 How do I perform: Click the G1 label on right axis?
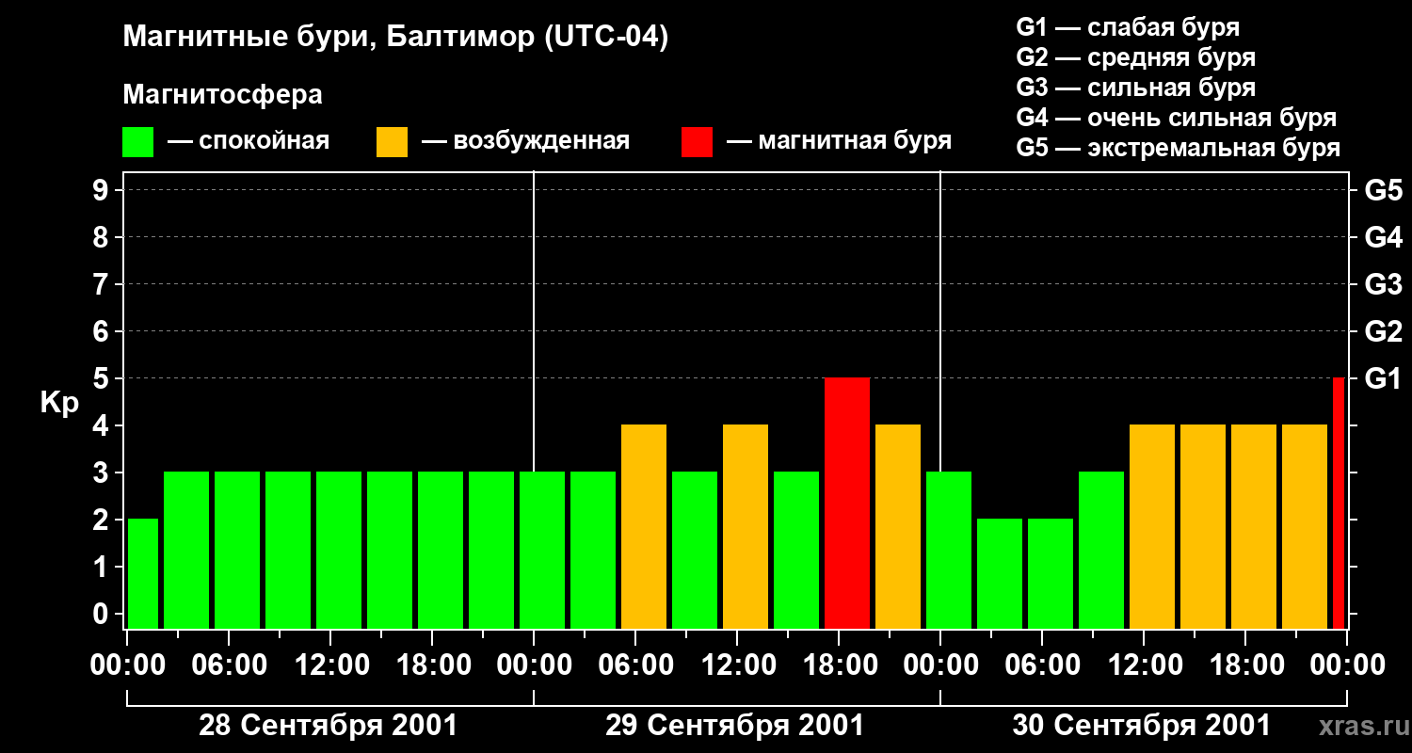(1383, 378)
